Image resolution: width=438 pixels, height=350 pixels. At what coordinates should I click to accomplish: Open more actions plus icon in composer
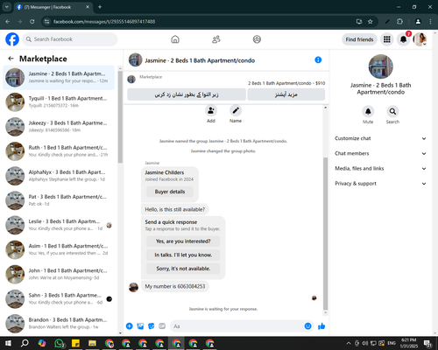(x=130, y=326)
